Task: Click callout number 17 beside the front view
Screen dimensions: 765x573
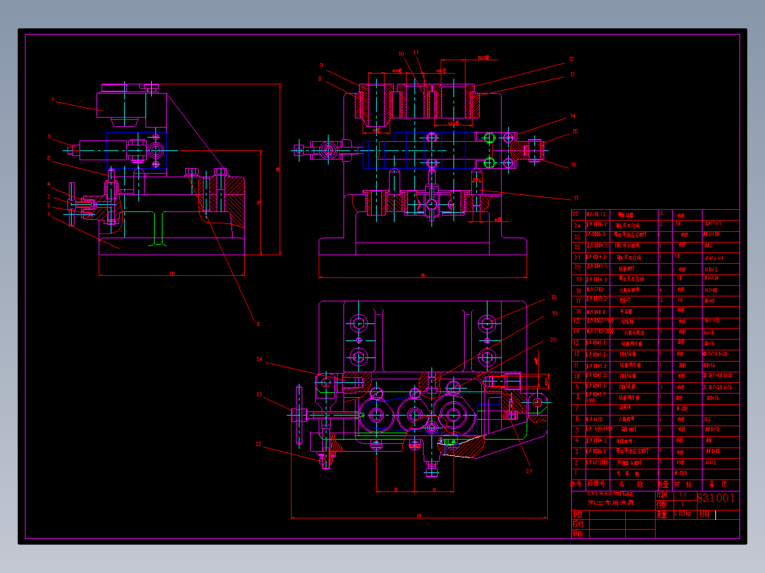Action: pos(576,198)
